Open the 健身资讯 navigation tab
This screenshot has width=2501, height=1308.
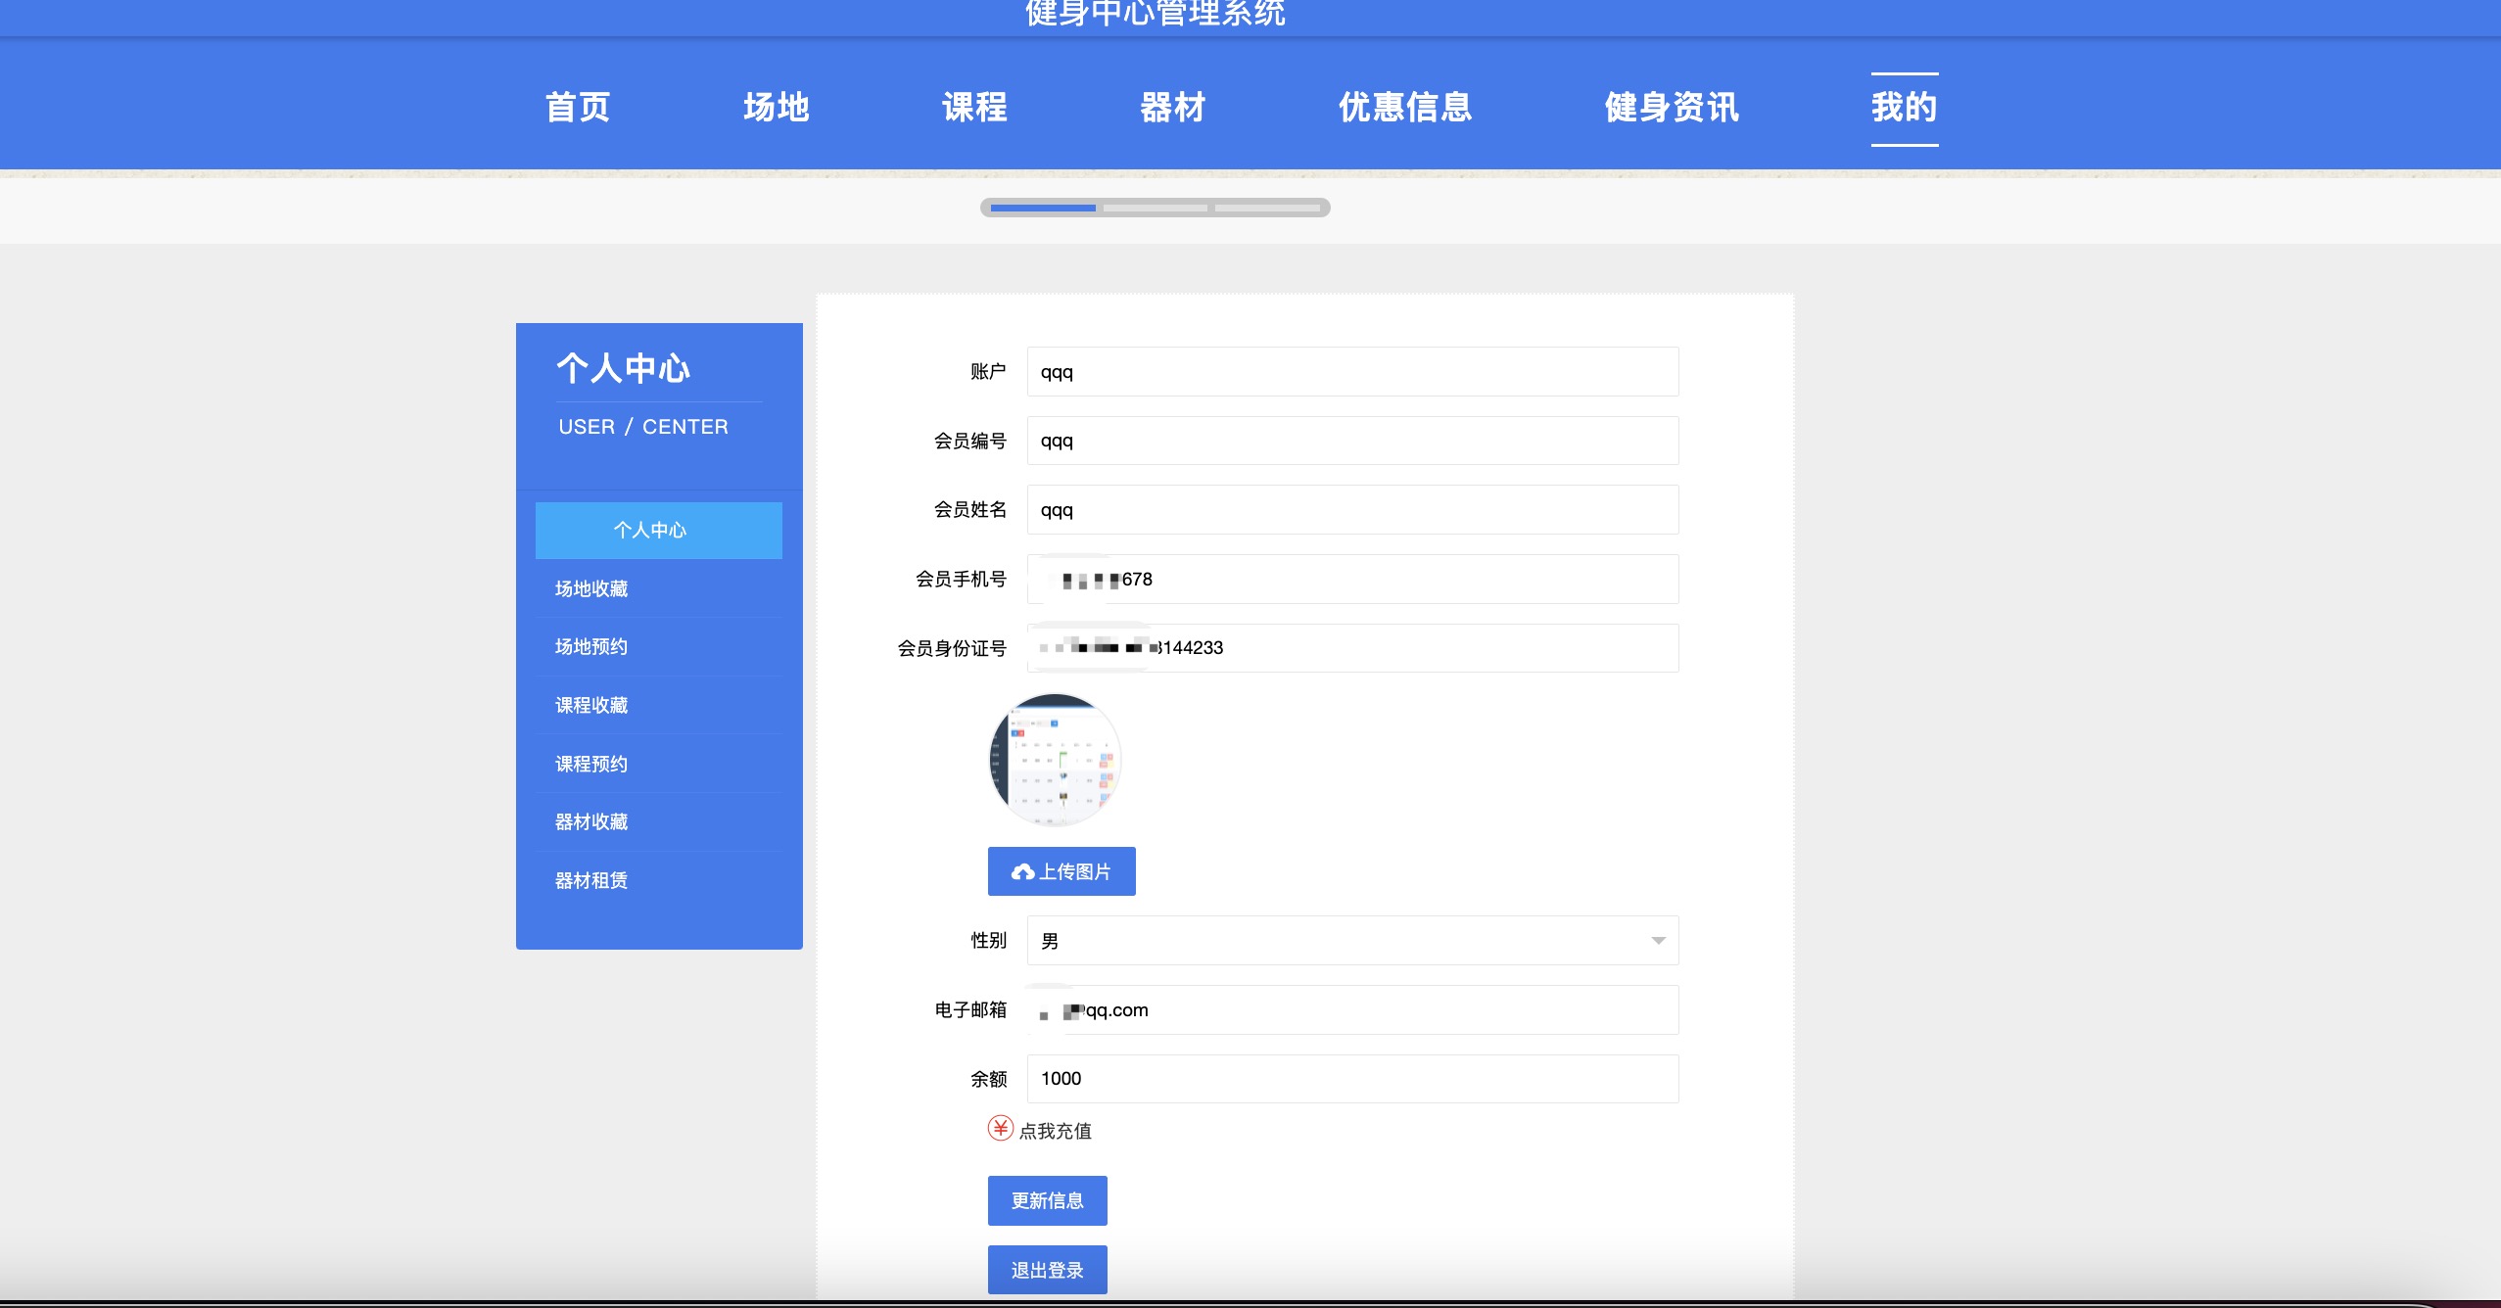coord(1671,108)
